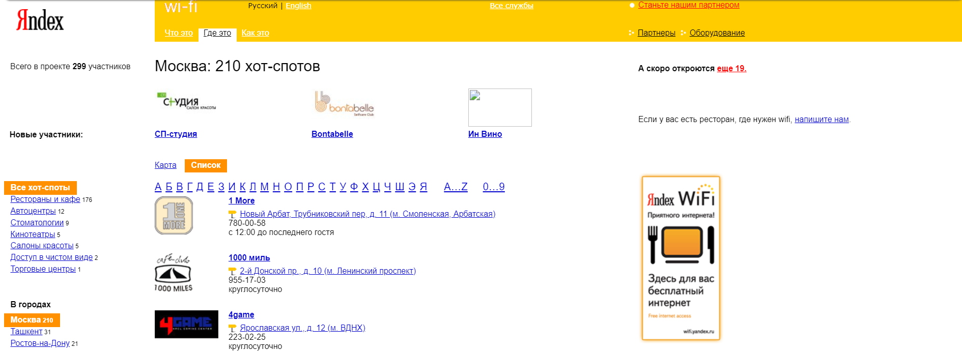Click map pin icon beside 2-й Донской address

pos(233,271)
